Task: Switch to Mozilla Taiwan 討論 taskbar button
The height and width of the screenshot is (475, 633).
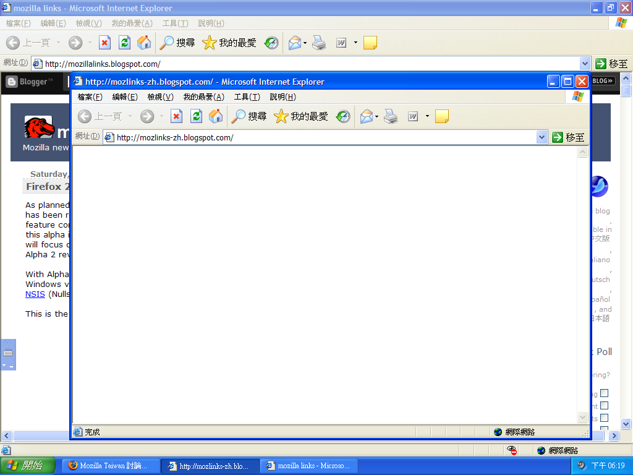Action: pos(110,466)
